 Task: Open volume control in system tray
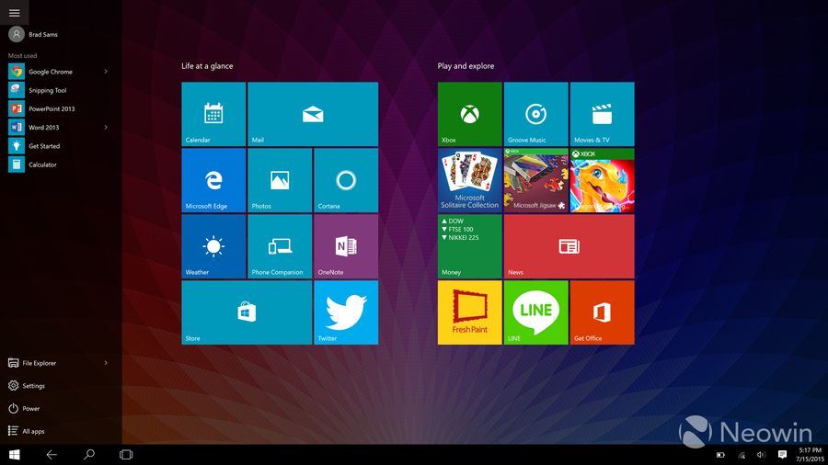761,455
